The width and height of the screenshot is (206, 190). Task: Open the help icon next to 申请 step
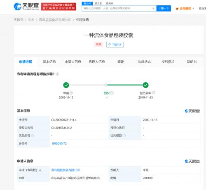pos(71,93)
